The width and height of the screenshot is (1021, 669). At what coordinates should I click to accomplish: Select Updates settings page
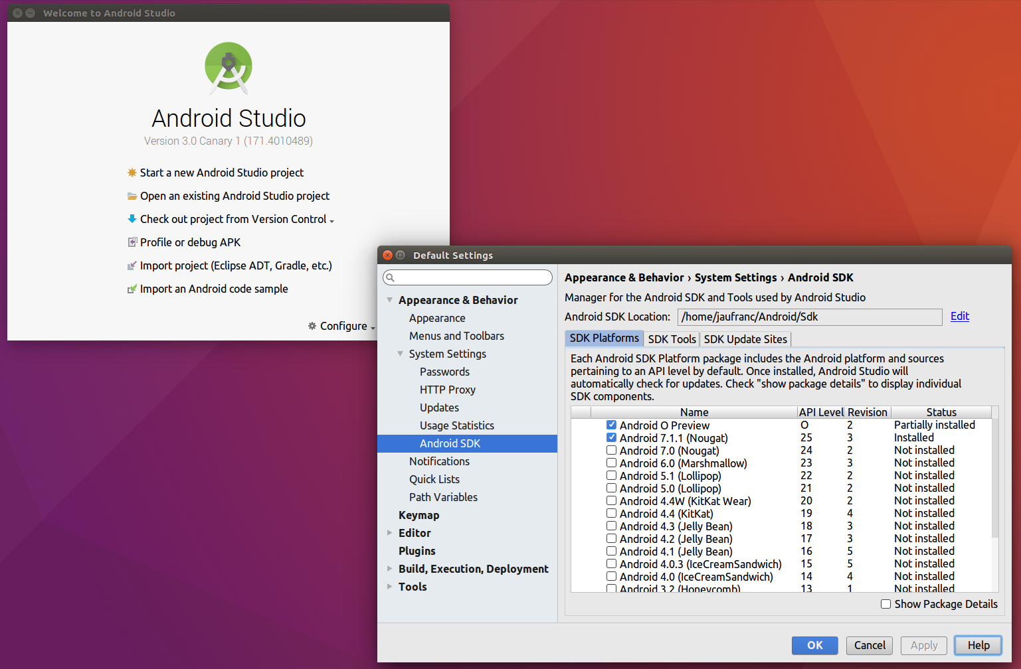439,408
